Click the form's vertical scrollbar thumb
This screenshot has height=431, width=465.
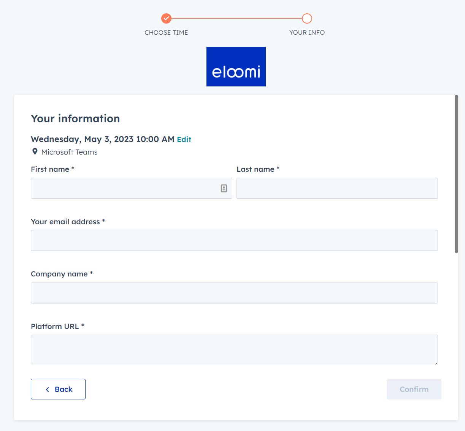pyautogui.click(x=456, y=174)
